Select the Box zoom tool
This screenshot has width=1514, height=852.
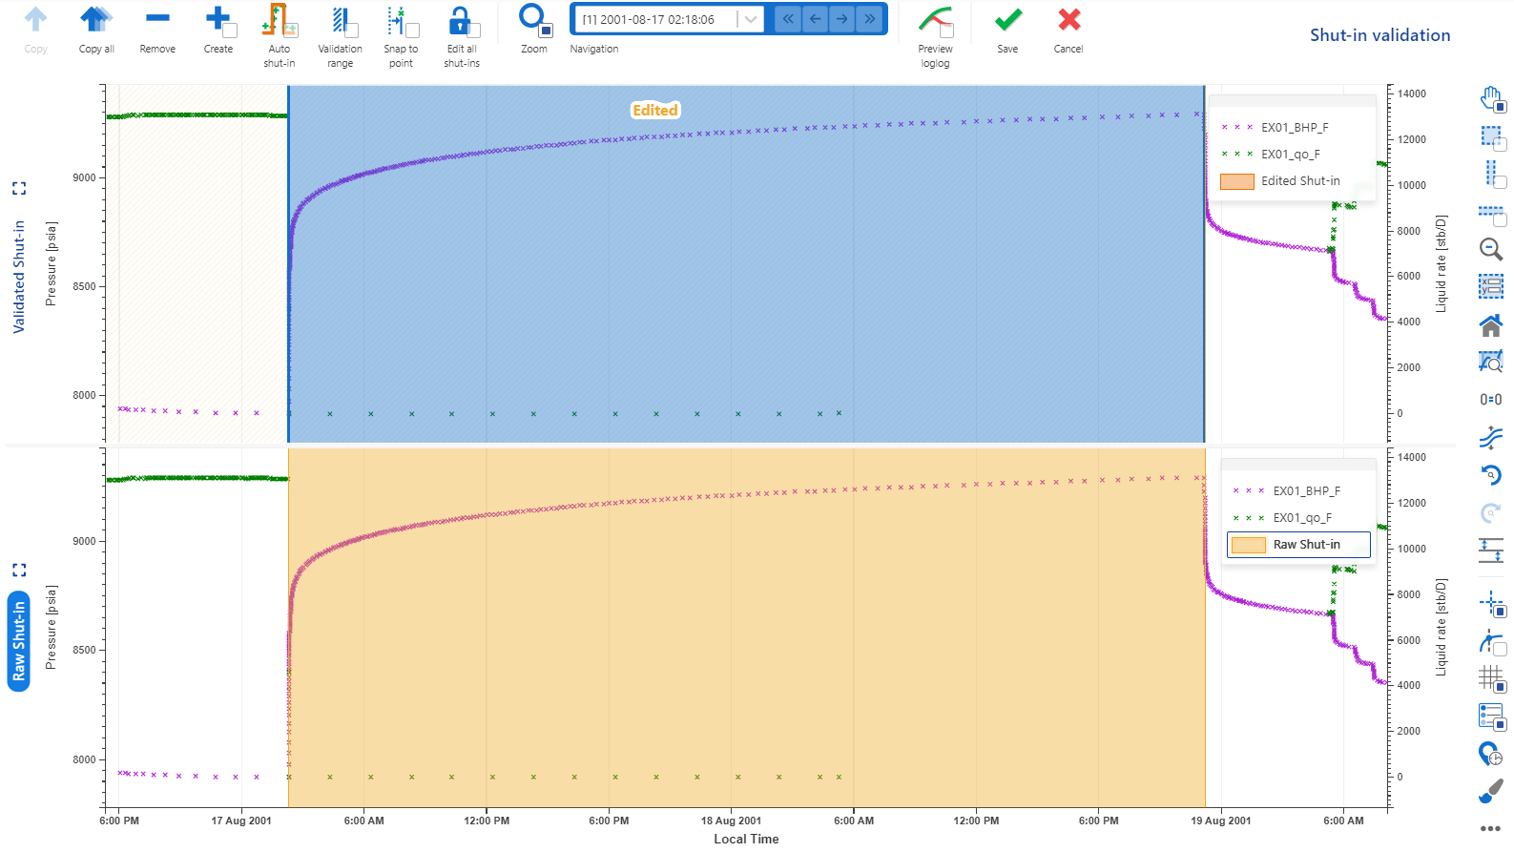pos(1491,136)
